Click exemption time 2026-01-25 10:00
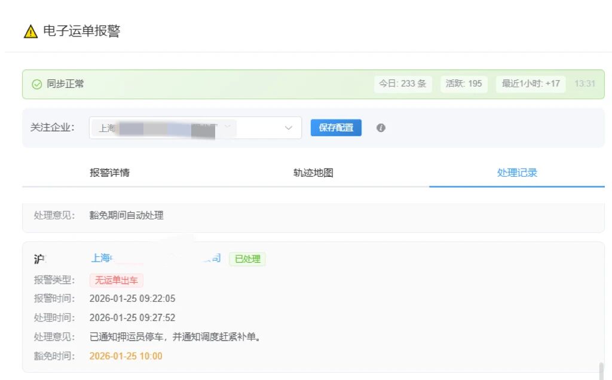The width and height of the screenshot is (612, 380). [126, 356]
